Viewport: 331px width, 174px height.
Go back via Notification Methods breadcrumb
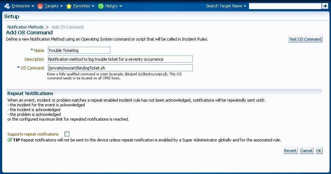[25, 27]
